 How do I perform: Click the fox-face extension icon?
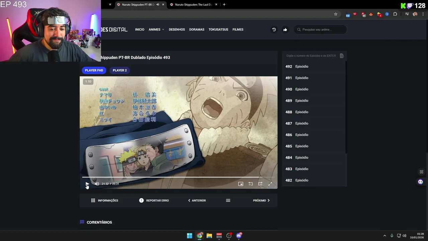[x=371, y=14]
